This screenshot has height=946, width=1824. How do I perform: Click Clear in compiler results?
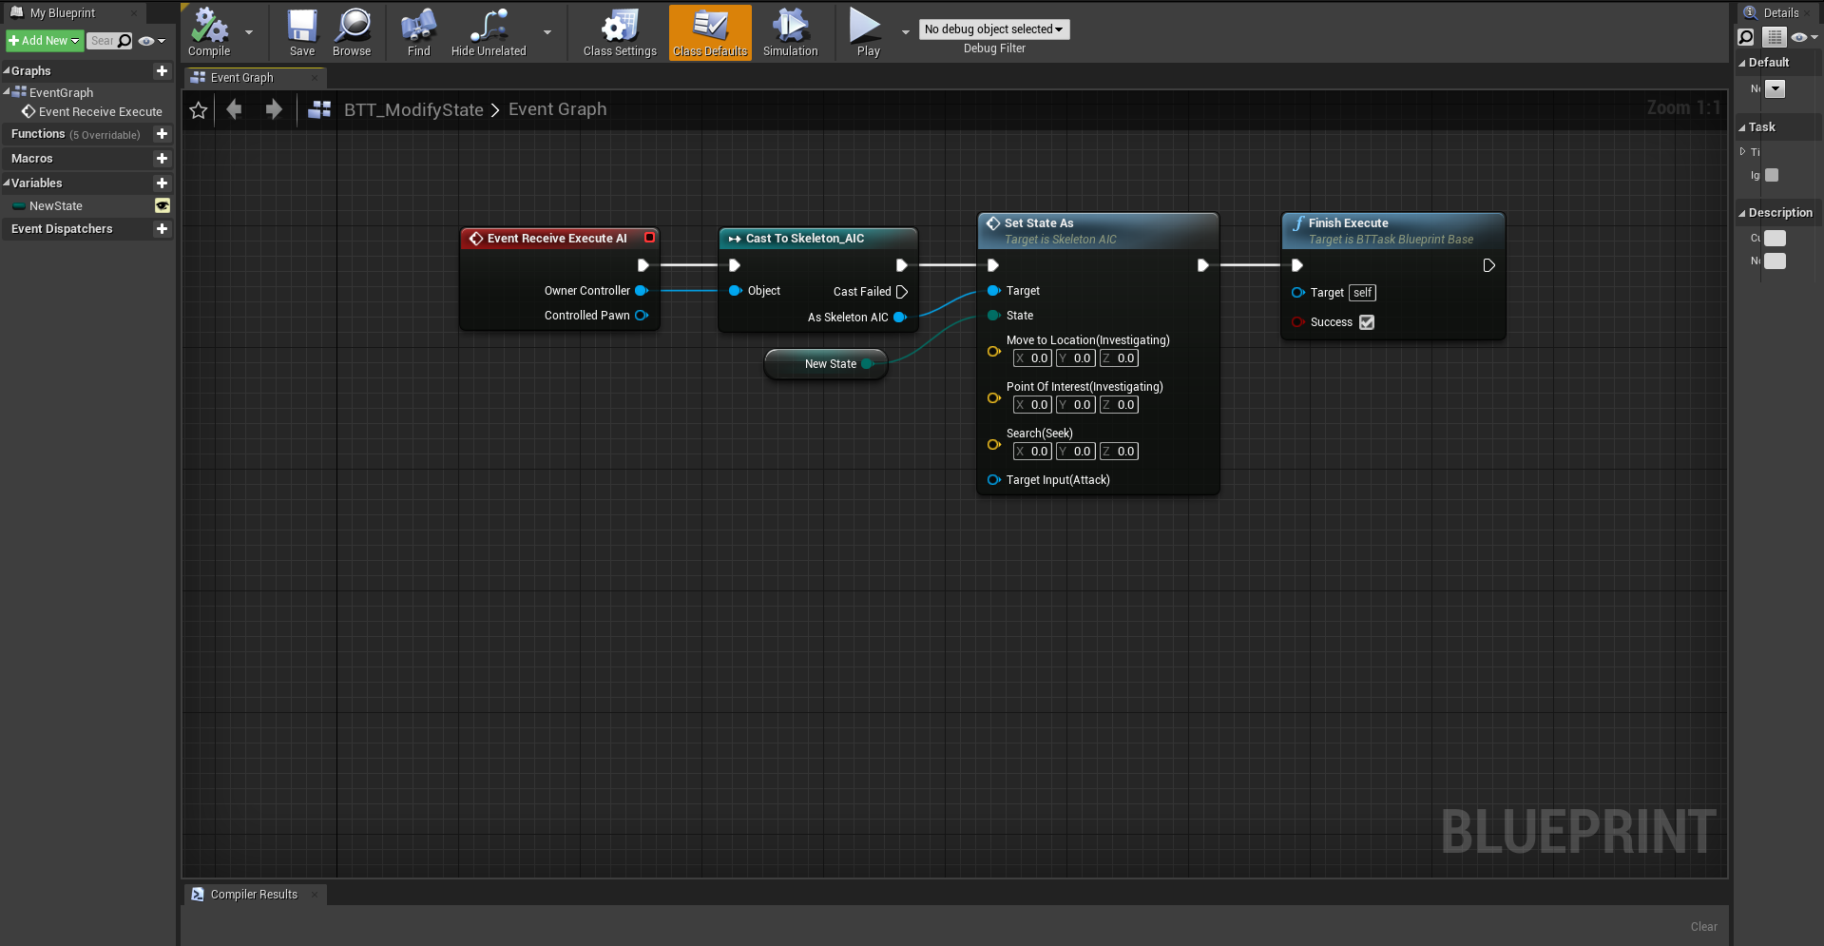tap(1703, 927)
